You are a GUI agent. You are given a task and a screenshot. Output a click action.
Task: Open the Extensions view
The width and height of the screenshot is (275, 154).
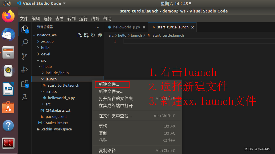point(25,84)
